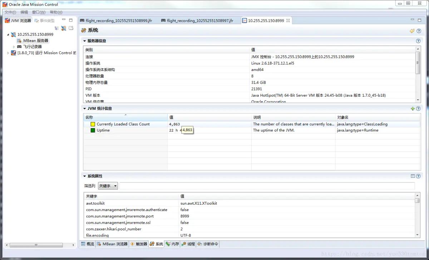Click yellow back arrow icon in 系统 header
The width and height of the screenshot is (429, 260).
tap(412, 31)
